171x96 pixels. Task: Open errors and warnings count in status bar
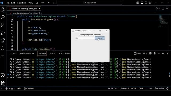[x=10, y=89]
